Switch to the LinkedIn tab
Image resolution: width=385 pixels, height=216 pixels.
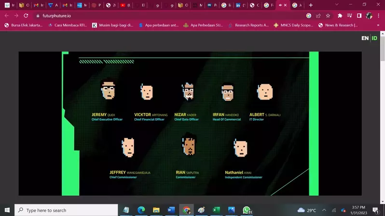coord(241,5)
